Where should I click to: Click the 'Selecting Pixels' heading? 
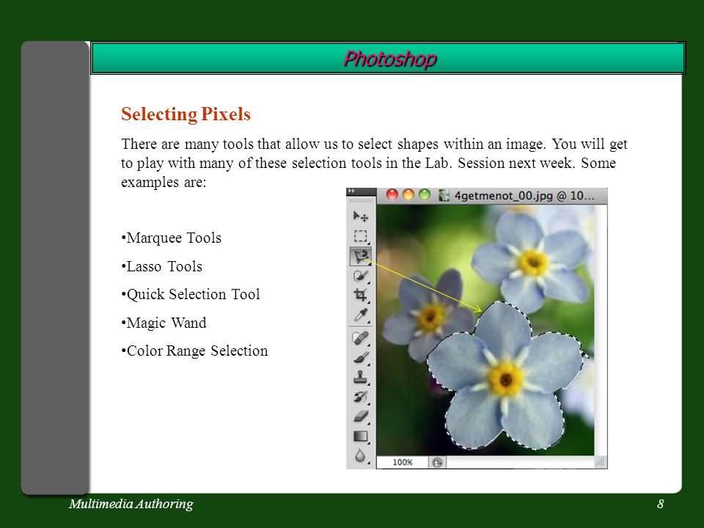pyautogui.click(x=186, y=114)
